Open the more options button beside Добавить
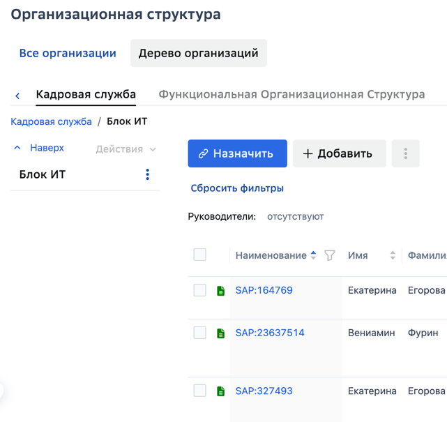 [x=405, y=153]
